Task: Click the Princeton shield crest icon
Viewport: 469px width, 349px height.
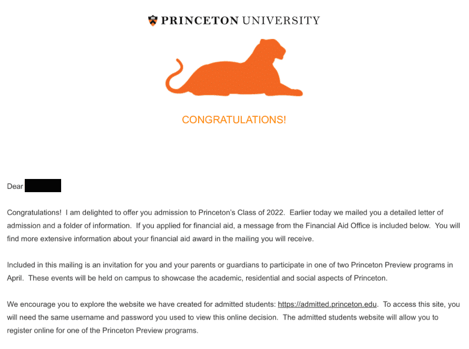Action: (x=153, y=21)
